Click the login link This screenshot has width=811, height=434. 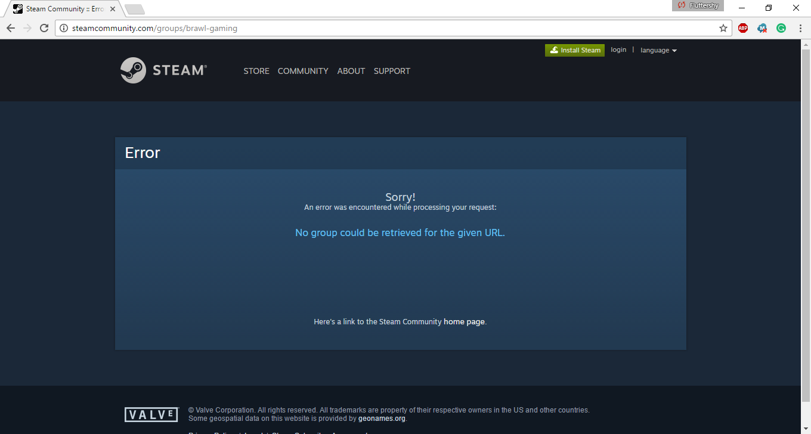click(618, 49)
